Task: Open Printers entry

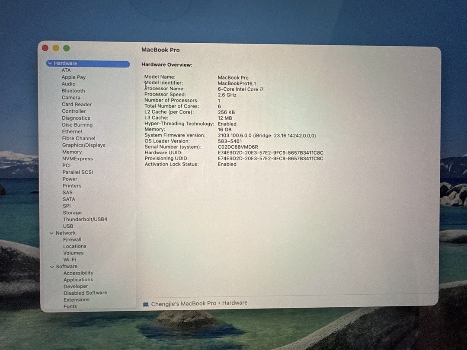Action: tap(72, 186)
